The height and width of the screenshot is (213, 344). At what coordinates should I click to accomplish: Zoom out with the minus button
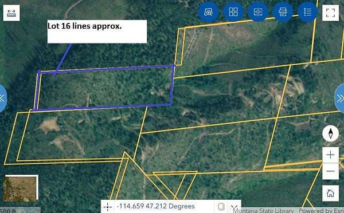point(330,171)
